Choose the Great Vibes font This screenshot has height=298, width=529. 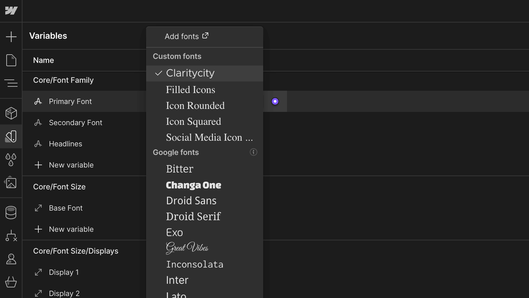187,248
